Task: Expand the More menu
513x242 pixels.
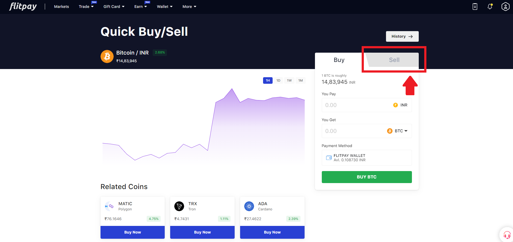Action: (189, 7)
